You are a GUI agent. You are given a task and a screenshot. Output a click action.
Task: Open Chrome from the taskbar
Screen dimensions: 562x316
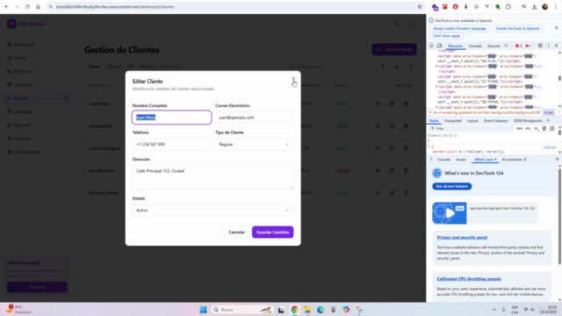pyautogui.click(x=294, y=310)
